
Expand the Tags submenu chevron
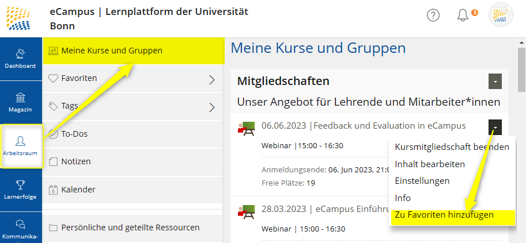click(x=211, y=107)
